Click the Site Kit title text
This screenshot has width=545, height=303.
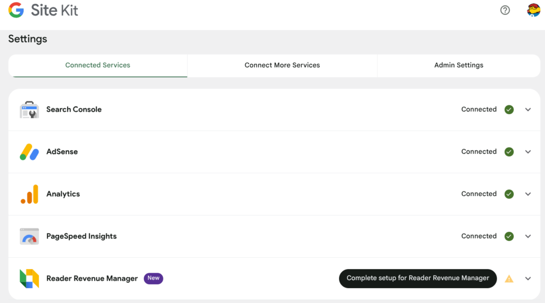pos(54,11)
